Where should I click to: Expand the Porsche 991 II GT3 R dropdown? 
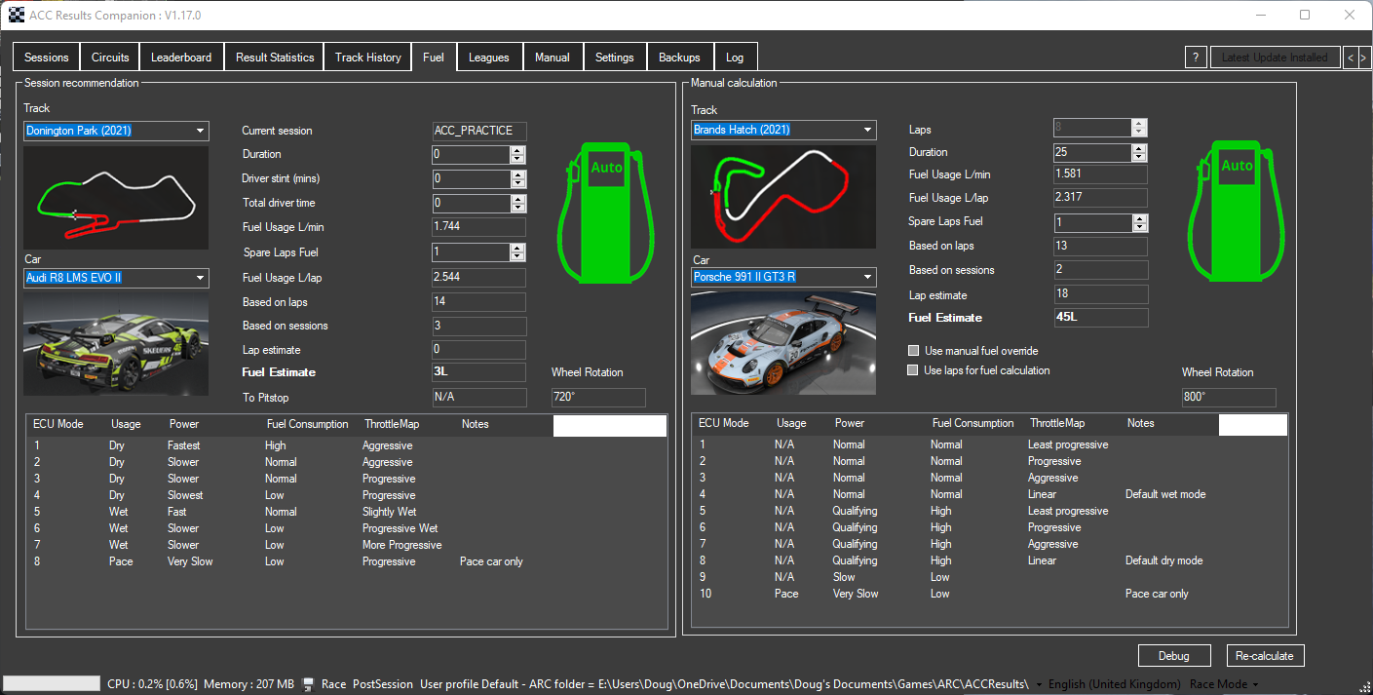[866, 278]
